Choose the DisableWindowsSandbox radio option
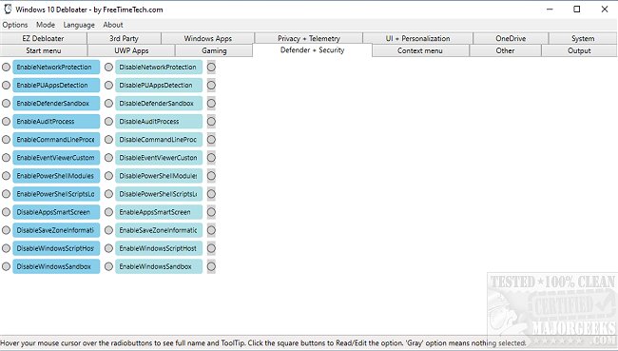This screenshot has width=618, height=351. 6,266
